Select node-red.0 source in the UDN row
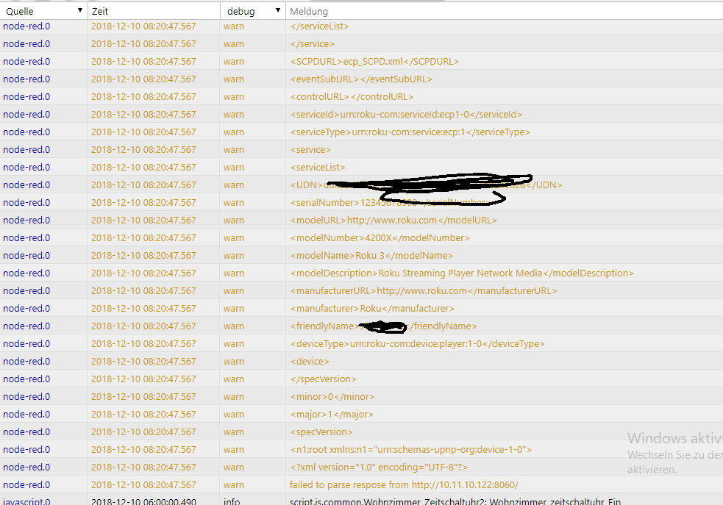The width and height of the screenshot is (723, 505). [26, 185]
